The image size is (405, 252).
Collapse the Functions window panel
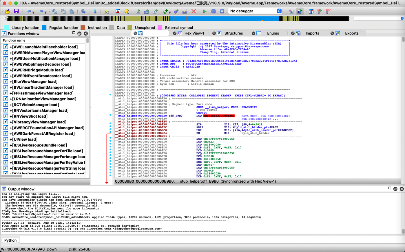coord(74,33)
